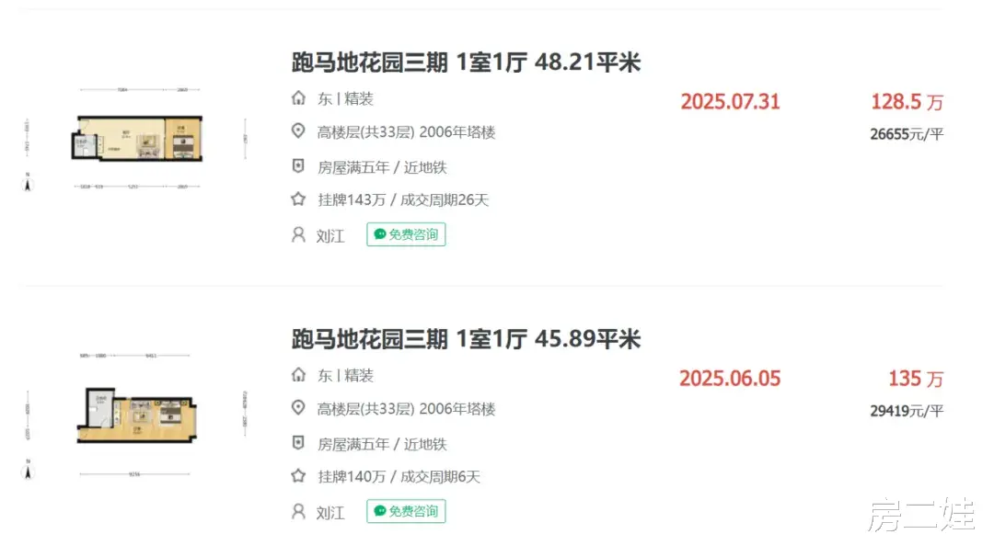Click the star icon beside 挂牌143万
994x557 pixels.
298,199
